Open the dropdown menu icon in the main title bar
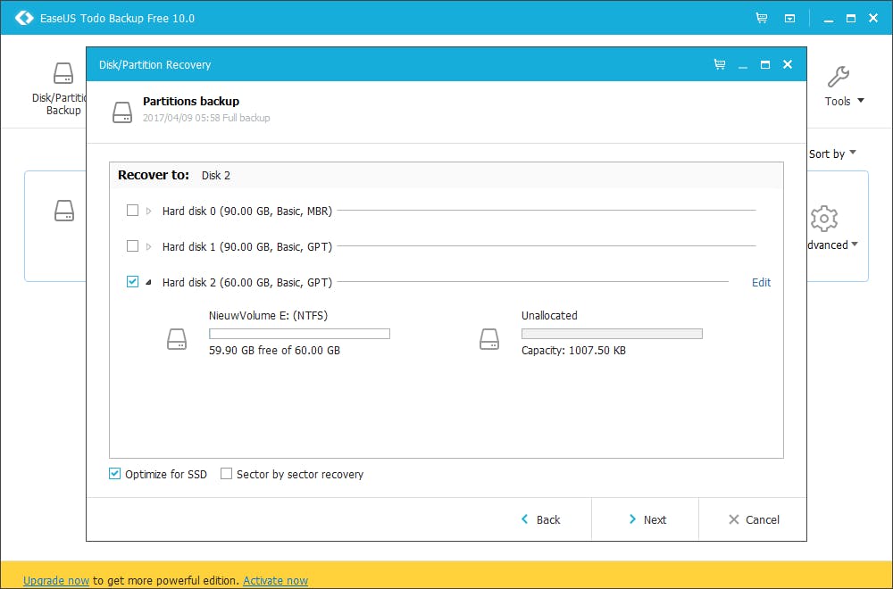This screenshot has height=589, width=893. 790,19
